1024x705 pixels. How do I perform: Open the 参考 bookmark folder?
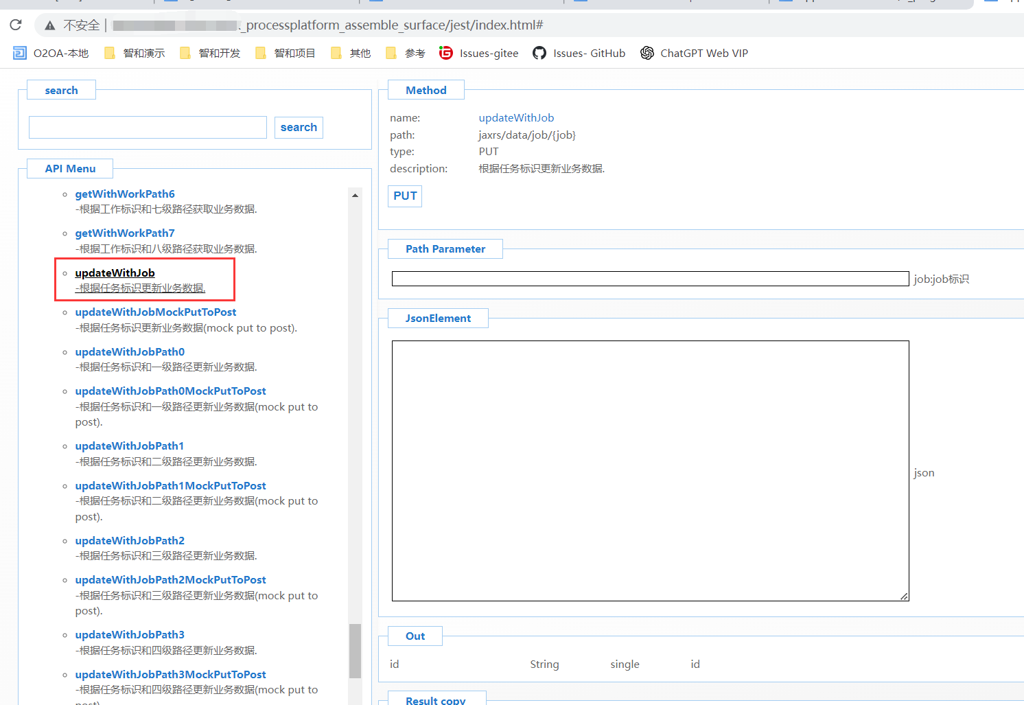tap(406, 54)
